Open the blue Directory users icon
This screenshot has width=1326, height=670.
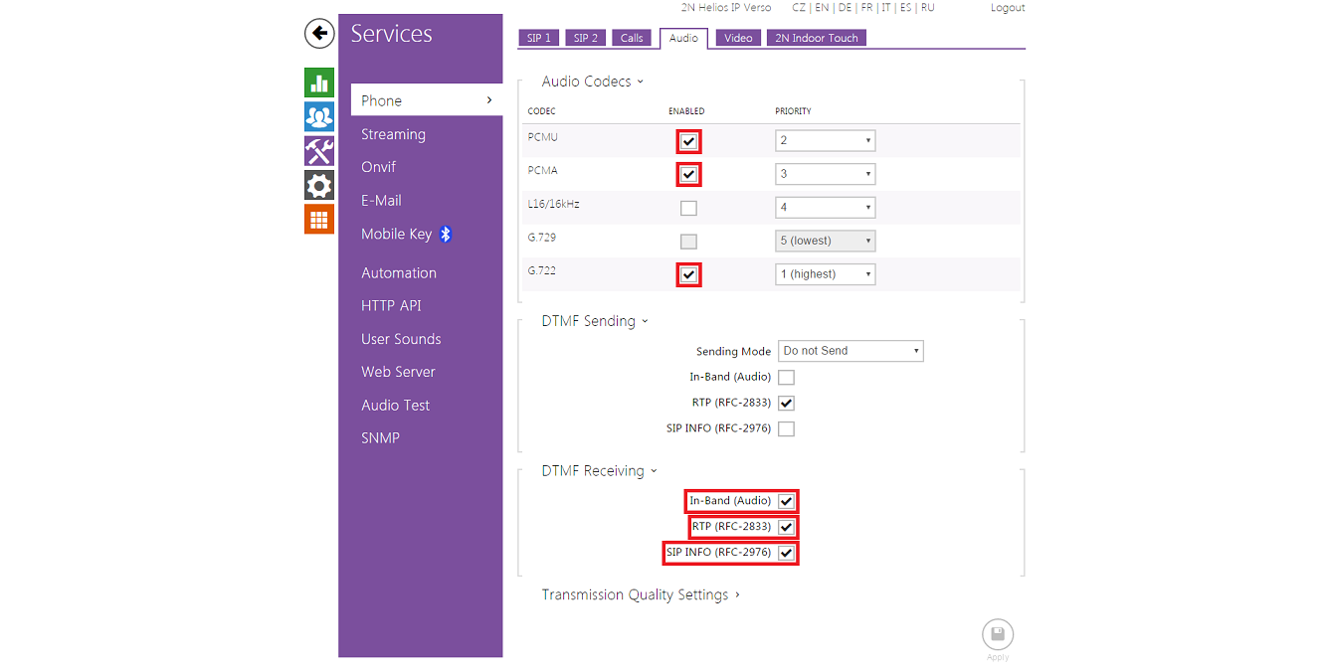coord(319,117)
